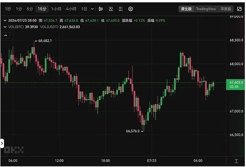
Task: Switch to 深度圖 depth chart
Action: tap(225, 9)
